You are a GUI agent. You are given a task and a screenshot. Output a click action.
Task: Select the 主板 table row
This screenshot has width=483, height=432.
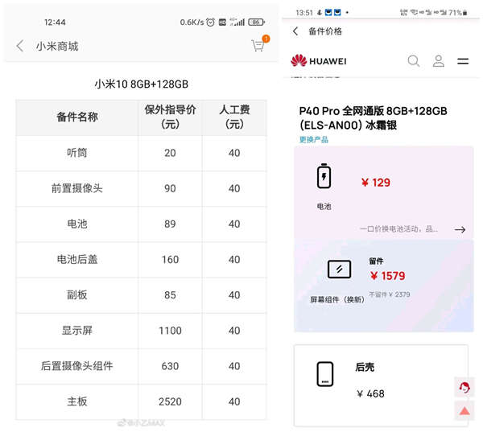point(142,401)
